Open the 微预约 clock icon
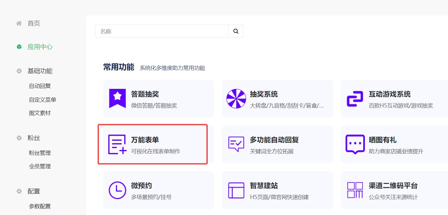 [117, 190]
